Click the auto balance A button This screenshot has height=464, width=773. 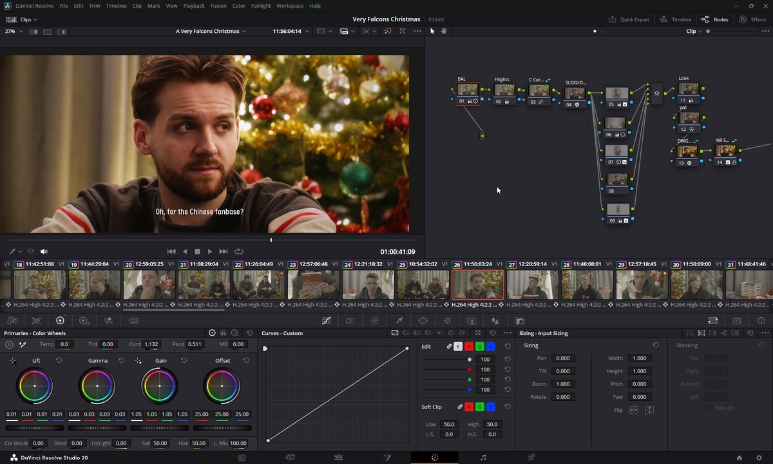pos(9,345)
